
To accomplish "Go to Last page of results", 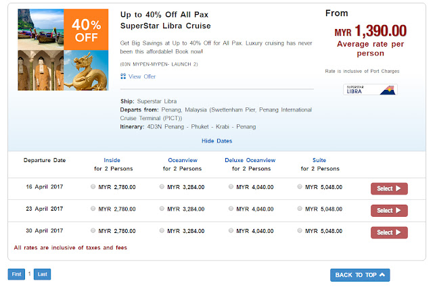I will click(x=43, y=274).
